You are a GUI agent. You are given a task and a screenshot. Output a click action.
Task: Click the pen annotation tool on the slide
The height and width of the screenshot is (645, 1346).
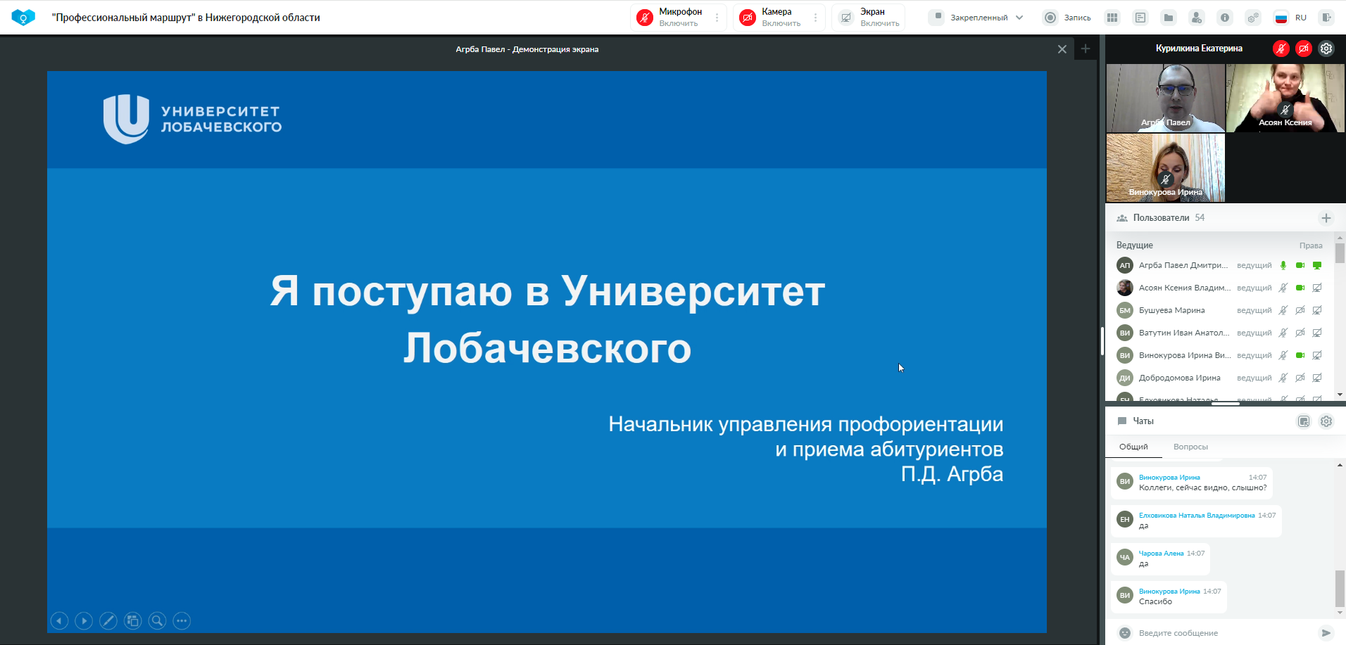108,620
